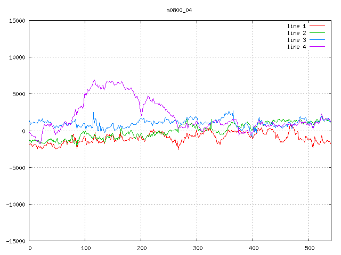Click the -5000 y-axis tick label

17,167
